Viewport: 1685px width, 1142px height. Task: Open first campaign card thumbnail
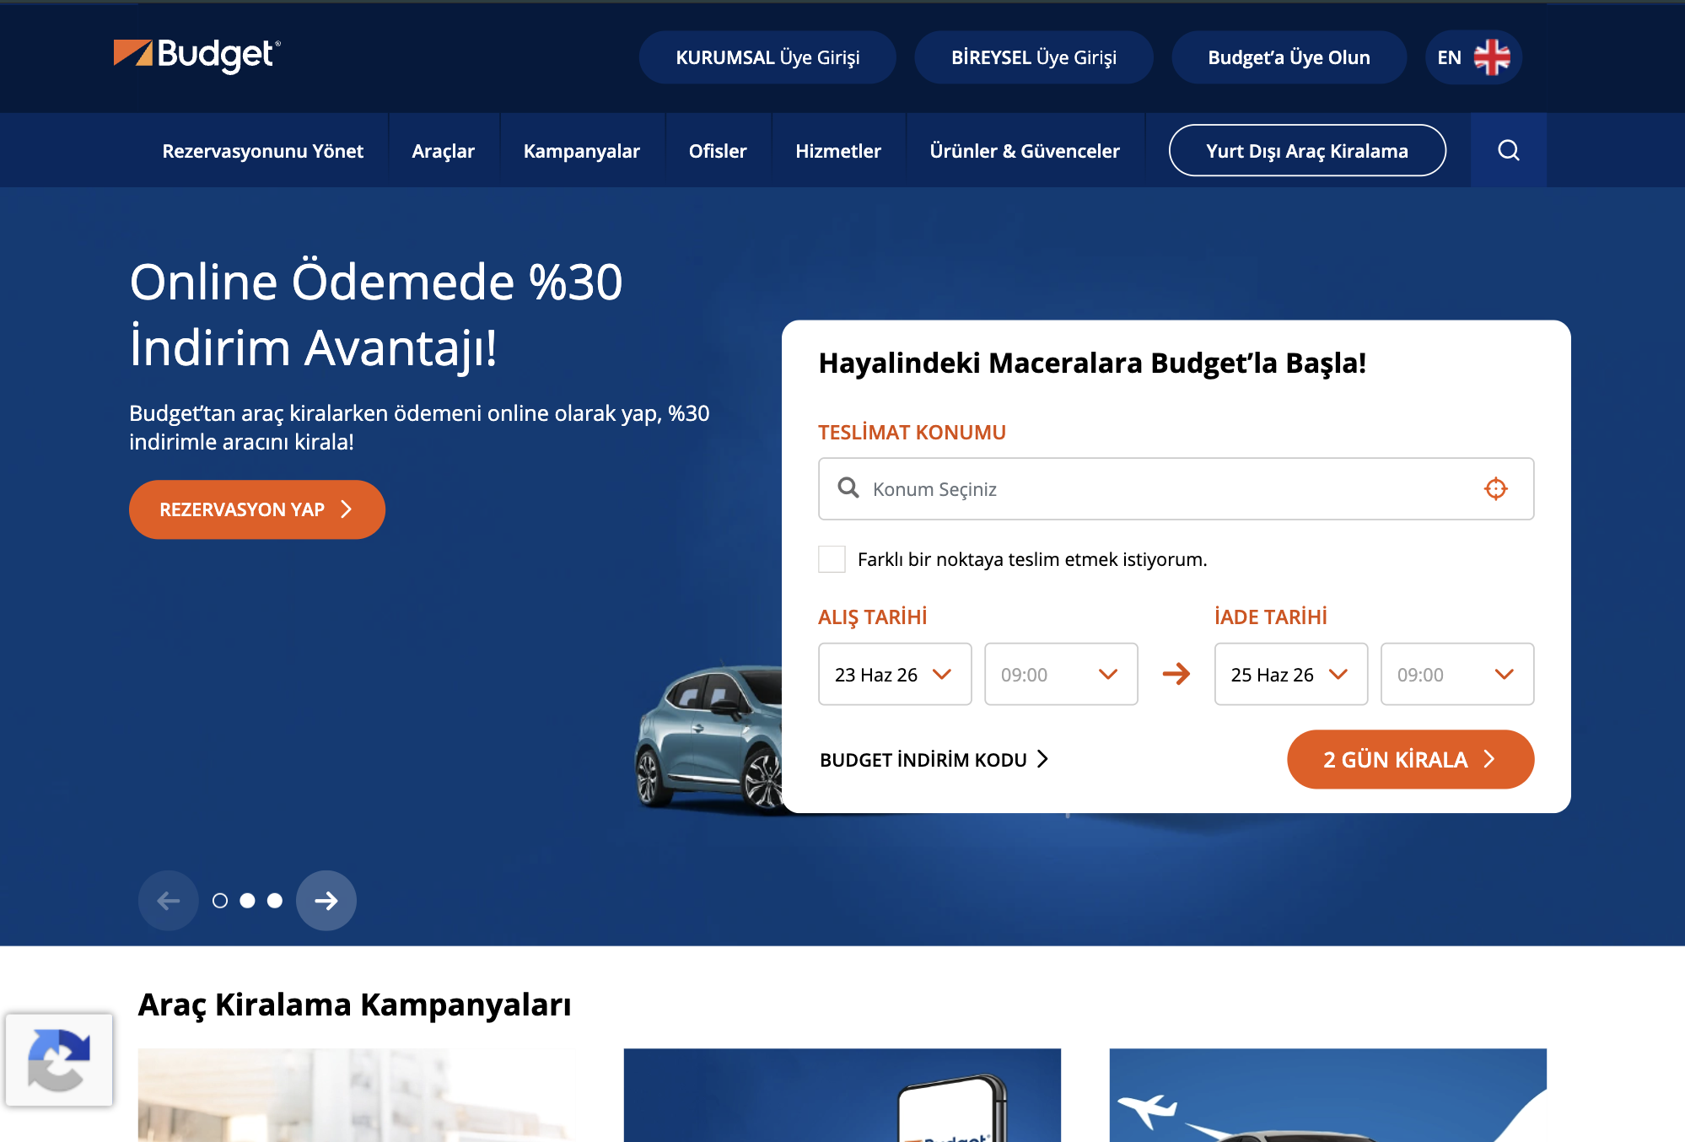[357, 1095]
